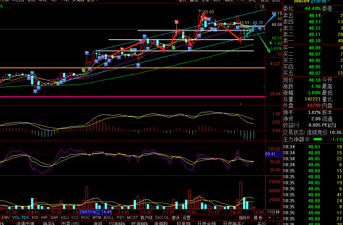
Task: Click the plus zoom button
Action: tap(269, 218)
